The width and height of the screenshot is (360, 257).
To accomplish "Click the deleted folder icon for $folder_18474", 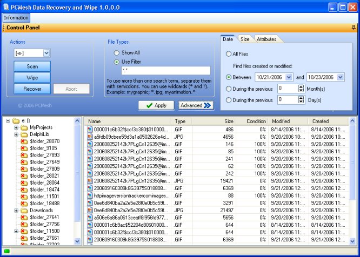I will (x=24, y=190).
